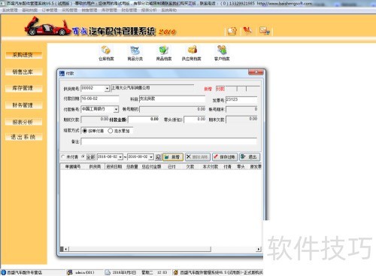The height and width of the screenshot is (276, 376).
Task: Click the 本次付款 column header
Action: (211, 166)
